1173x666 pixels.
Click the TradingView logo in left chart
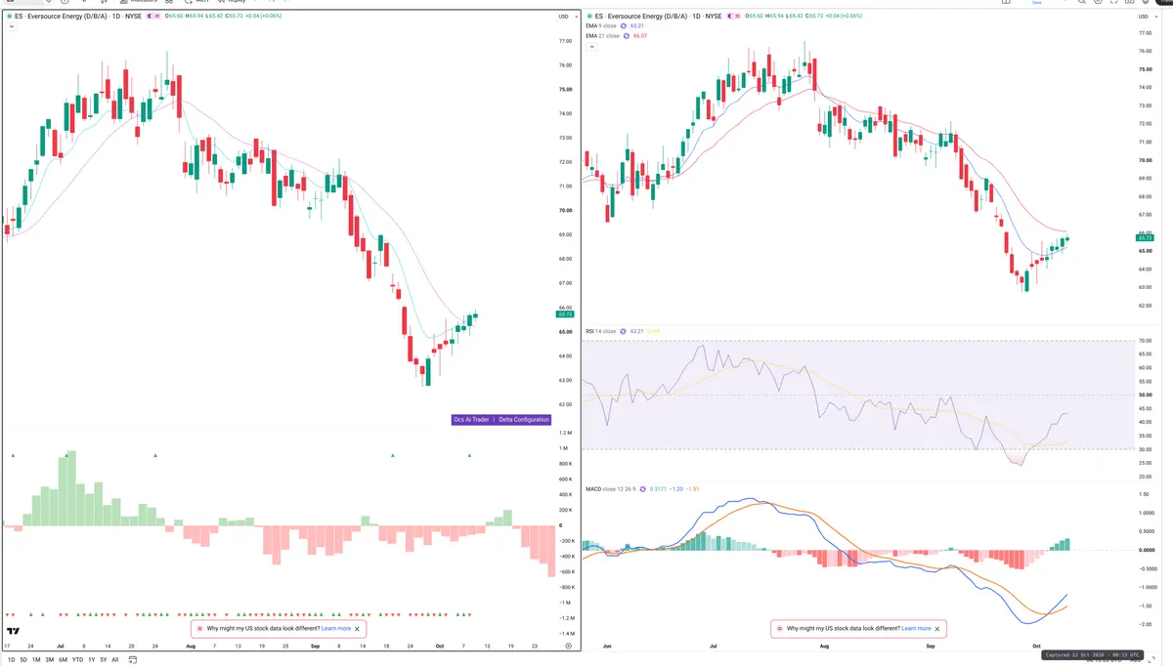click(x=14, y=631)
